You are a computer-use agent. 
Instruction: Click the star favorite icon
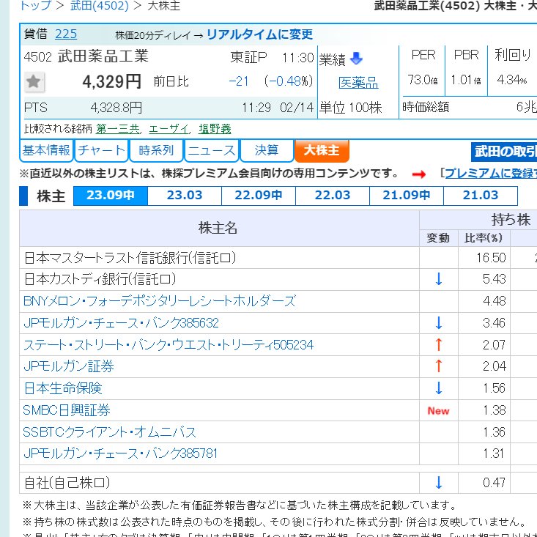pyautogui.click(x=34, y=82)
